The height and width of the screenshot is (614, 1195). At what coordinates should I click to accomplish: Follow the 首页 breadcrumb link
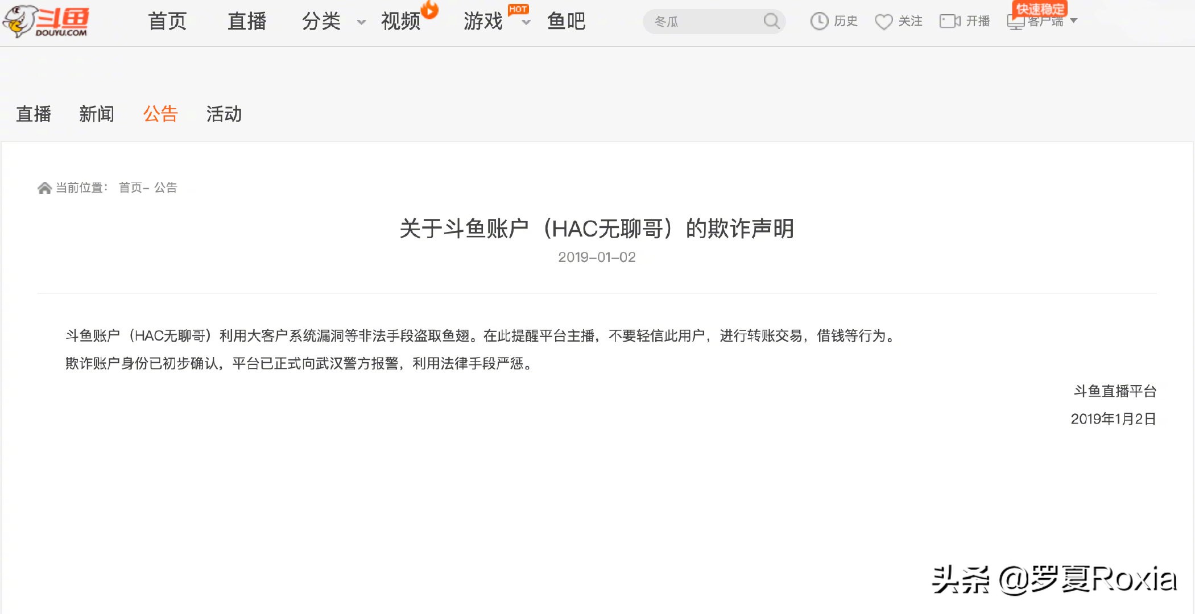[x=130, y=188]
